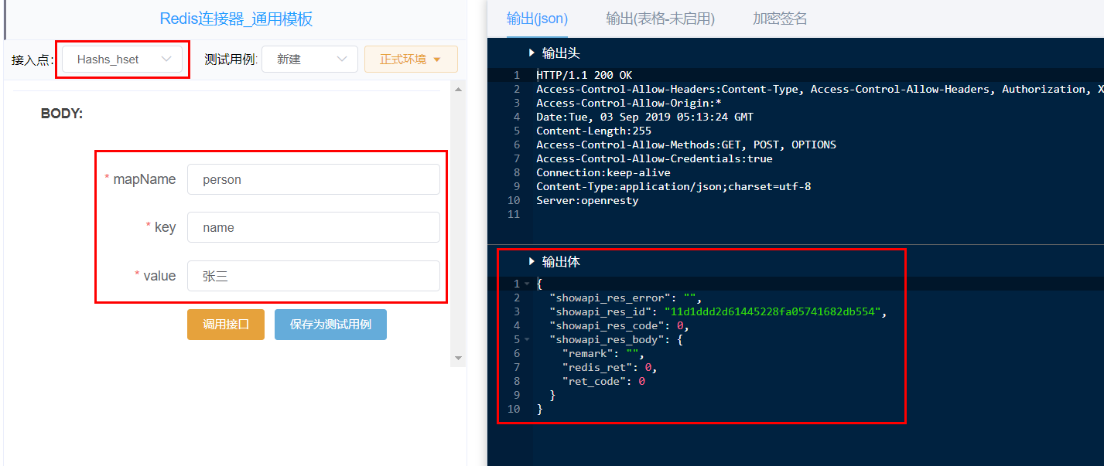Switch to the 输出(json) tab
This screenshot has height=466, width=1104.
537,19
